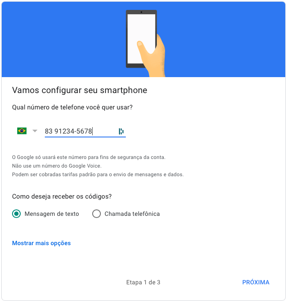Click the PRÓXIMA button

tap(256, 282)
